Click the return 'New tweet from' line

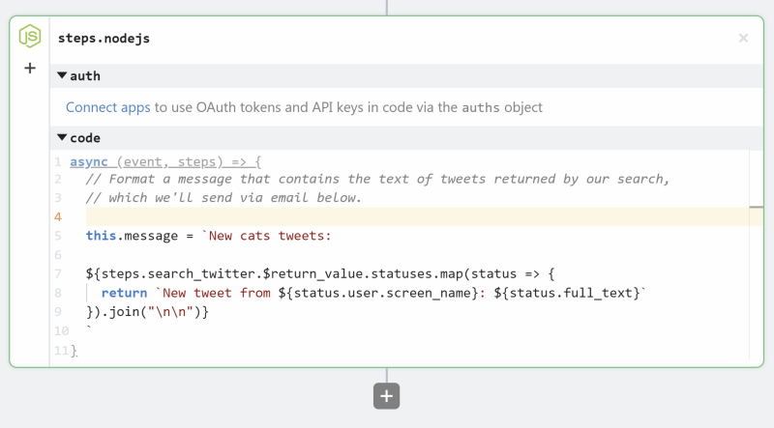coord(373,293)
